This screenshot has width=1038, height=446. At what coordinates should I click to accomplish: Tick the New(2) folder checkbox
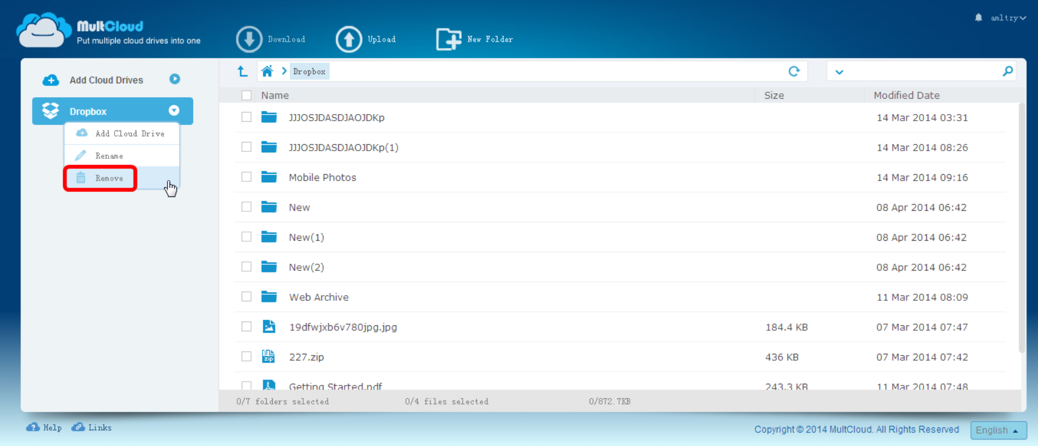(247, 266)
